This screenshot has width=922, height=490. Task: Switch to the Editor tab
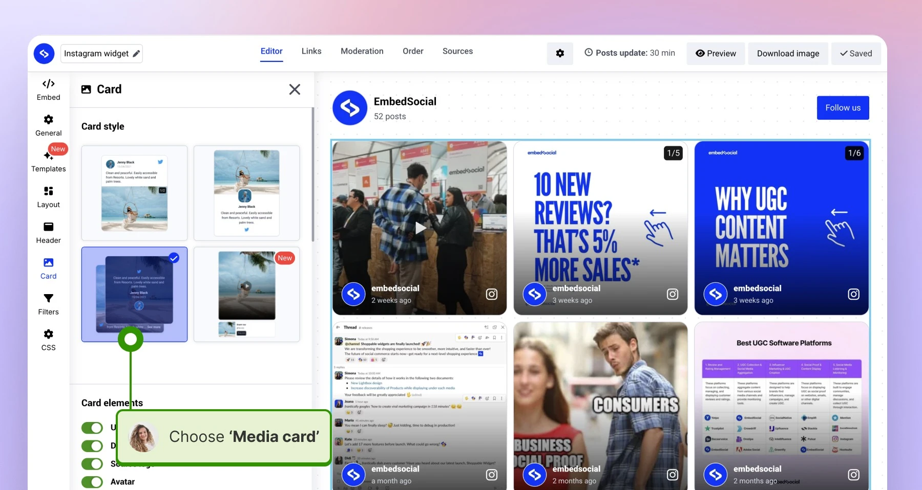click(271, 51)
